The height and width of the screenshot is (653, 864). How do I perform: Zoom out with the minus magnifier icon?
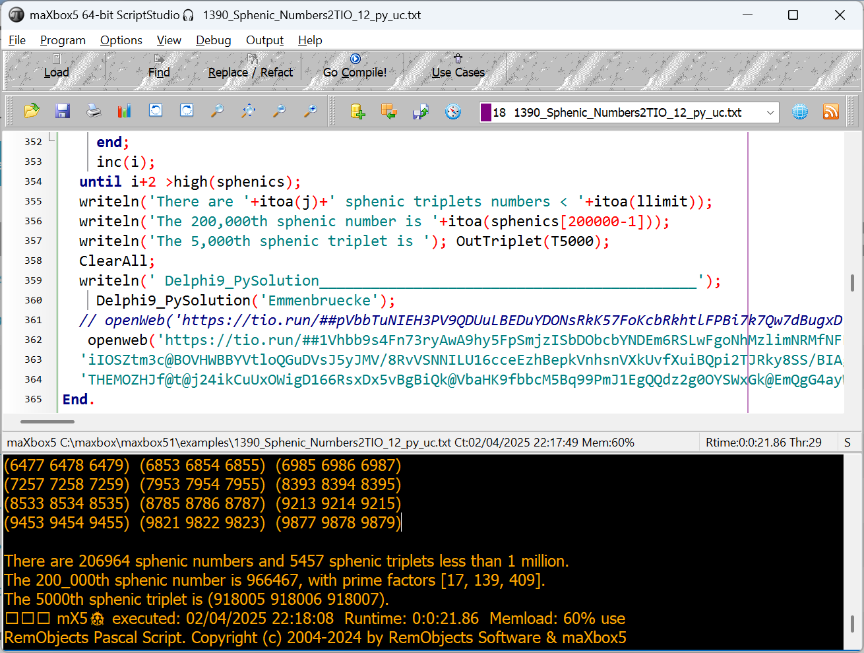point(279,111)
